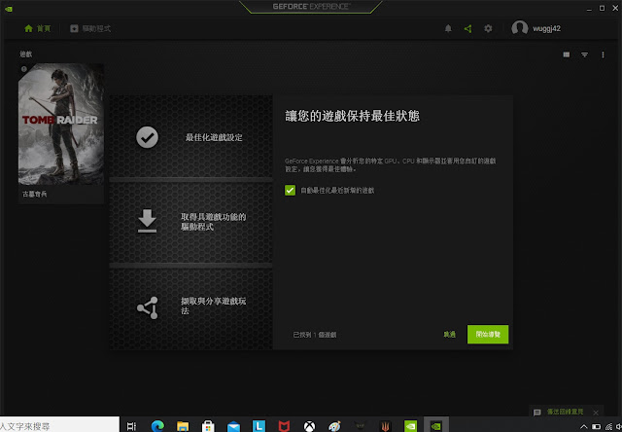Open the red trident app on taskbar
This screenshot has height=432, width=622.
point(385,426)
